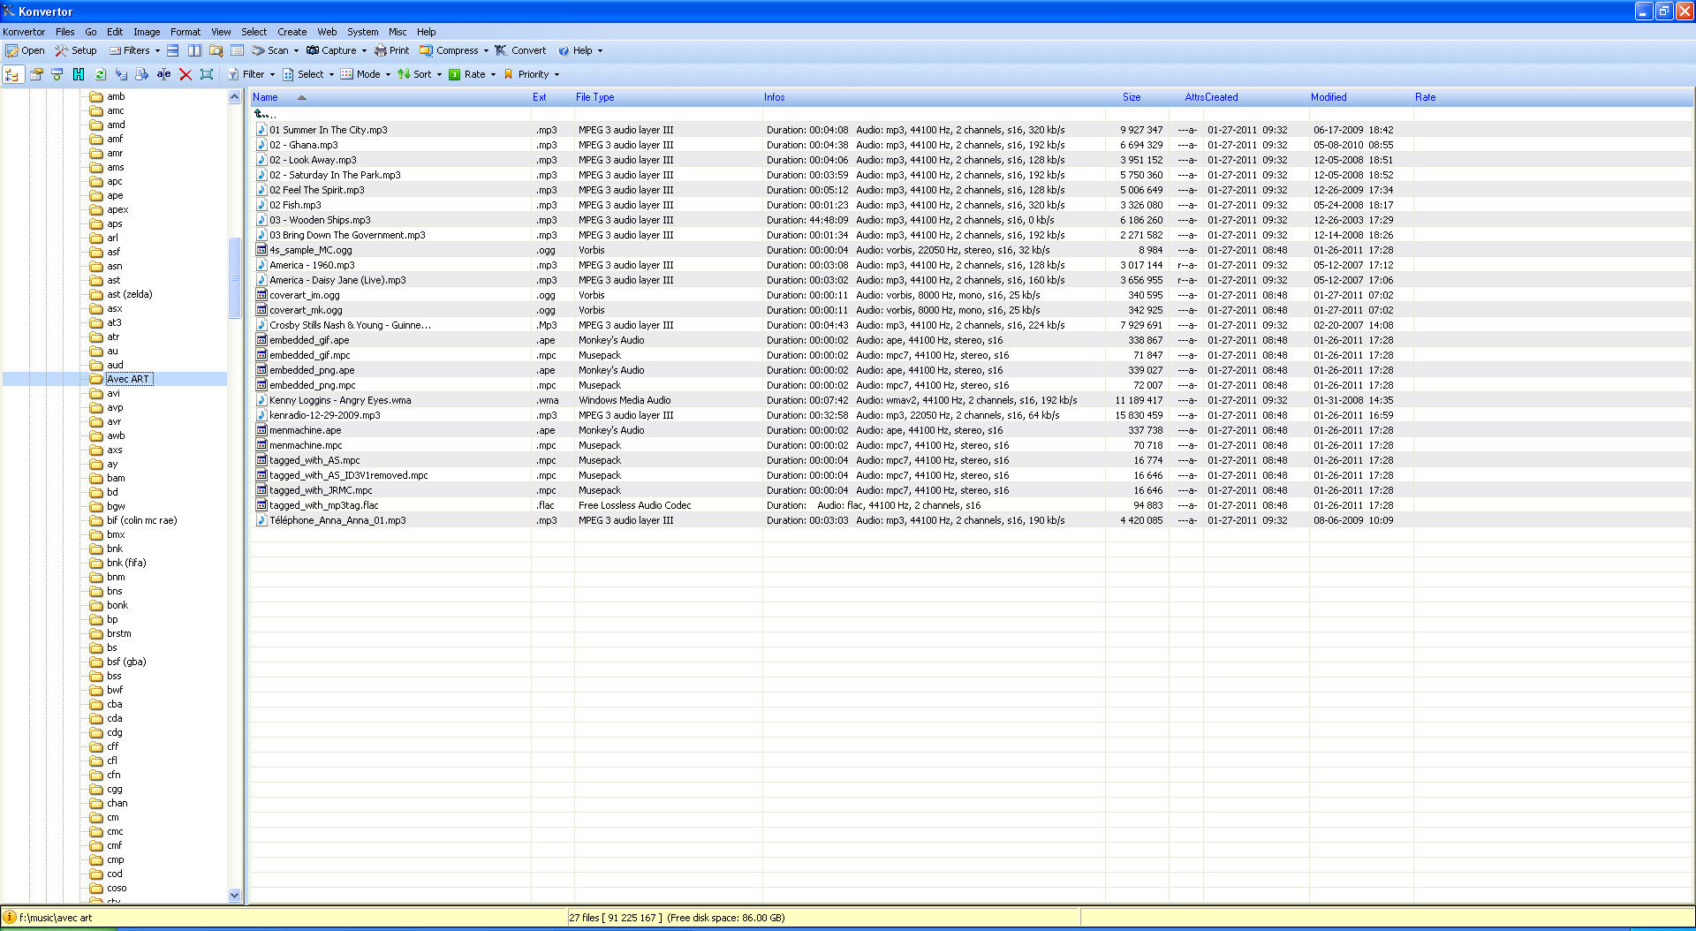Open the Konvertor menu
Image resolution: width=1696 pixels, height=931 pixels.
coord(24,32)
